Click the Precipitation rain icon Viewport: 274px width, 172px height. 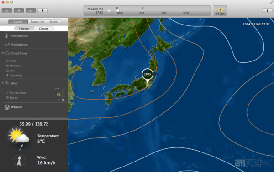tap(7, 45)
